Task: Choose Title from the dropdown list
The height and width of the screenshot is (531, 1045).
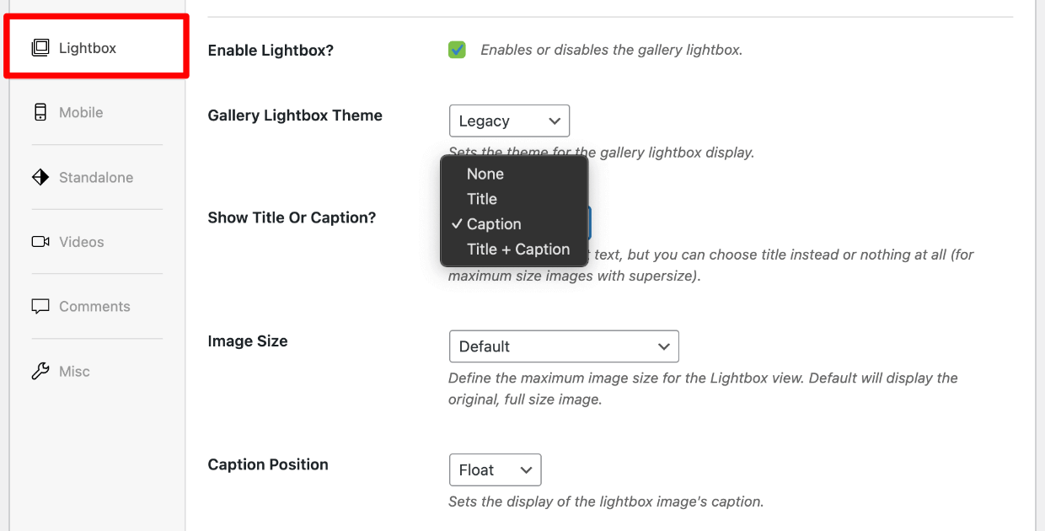Action: point(482,199)
